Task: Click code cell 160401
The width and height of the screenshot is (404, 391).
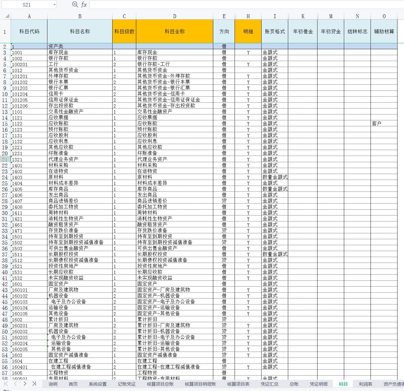Action: (29, 367)
